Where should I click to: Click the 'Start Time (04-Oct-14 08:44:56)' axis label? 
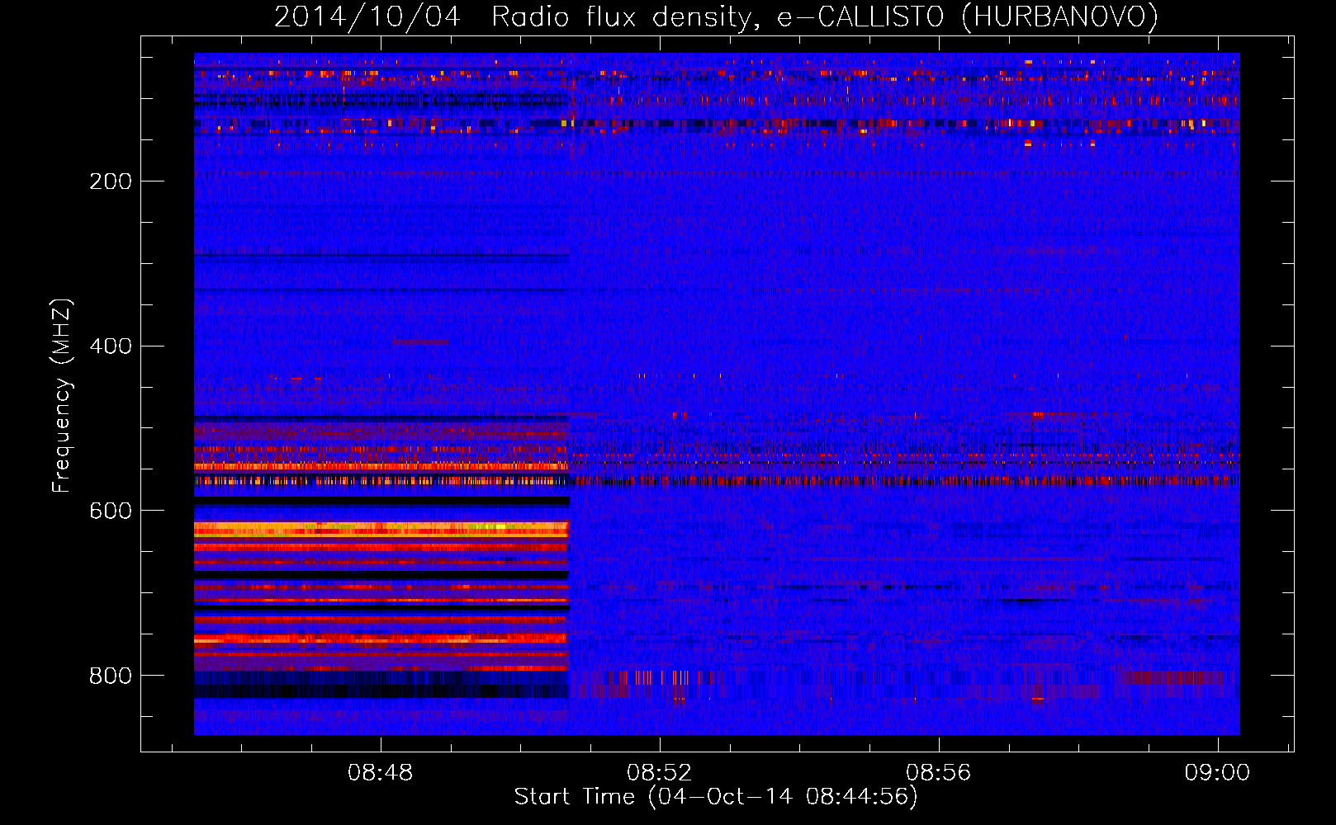coord(716,797)
